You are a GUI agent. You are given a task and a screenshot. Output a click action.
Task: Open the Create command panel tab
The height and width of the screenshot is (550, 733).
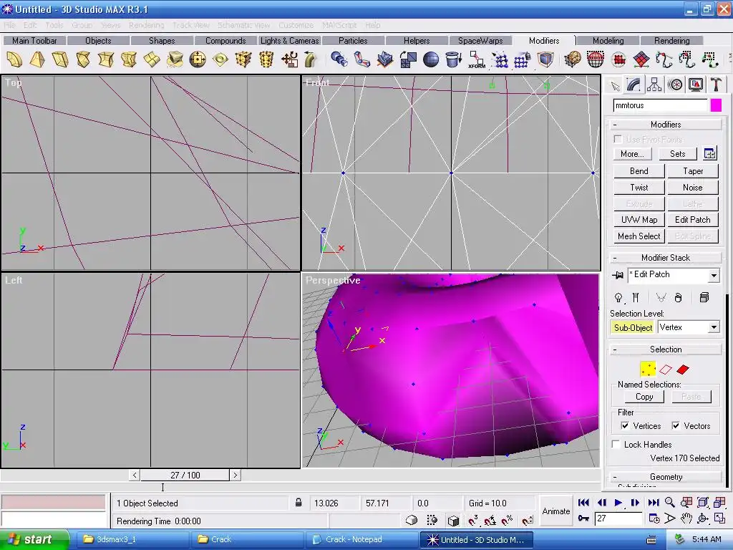[x=615, y=85]
